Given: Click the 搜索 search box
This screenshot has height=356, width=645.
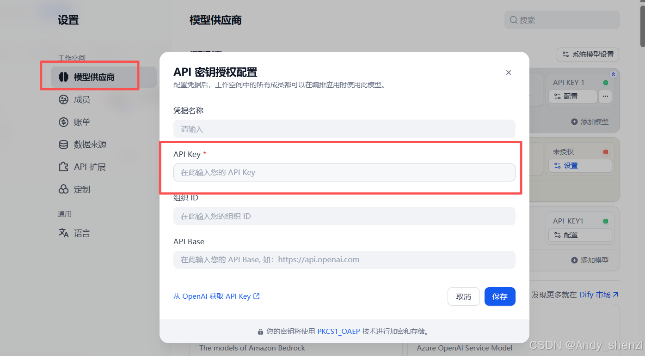Looking at the screenshot, I should pyautogui.click(x=562, y=20).
